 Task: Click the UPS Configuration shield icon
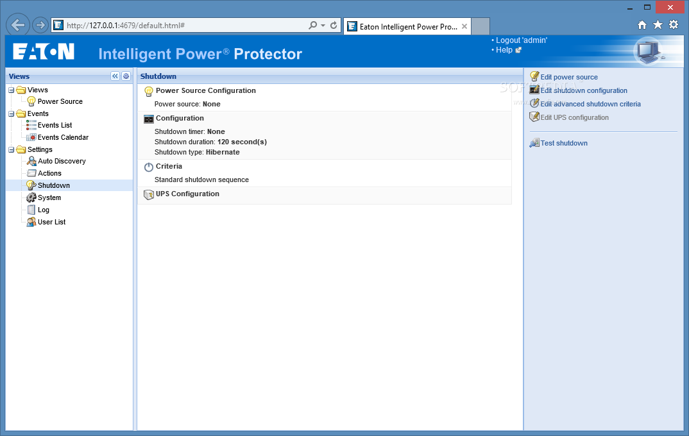149,194
